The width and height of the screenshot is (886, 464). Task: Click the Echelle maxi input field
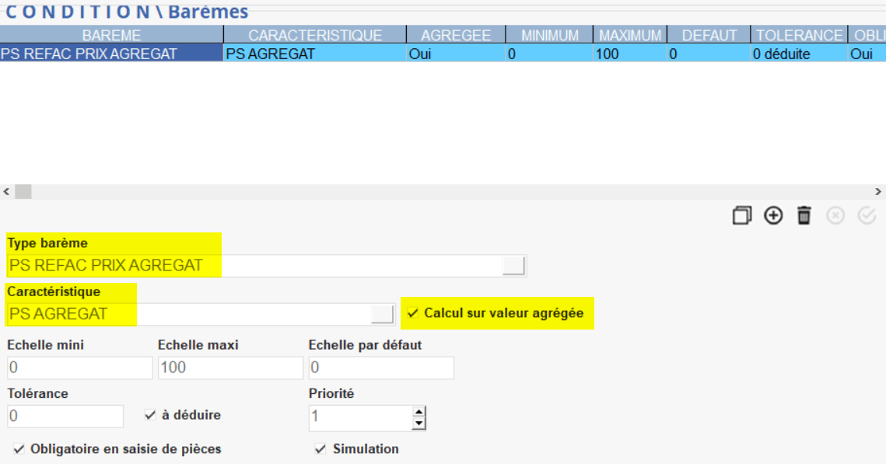pyautogui.click(x=230, y=368)
